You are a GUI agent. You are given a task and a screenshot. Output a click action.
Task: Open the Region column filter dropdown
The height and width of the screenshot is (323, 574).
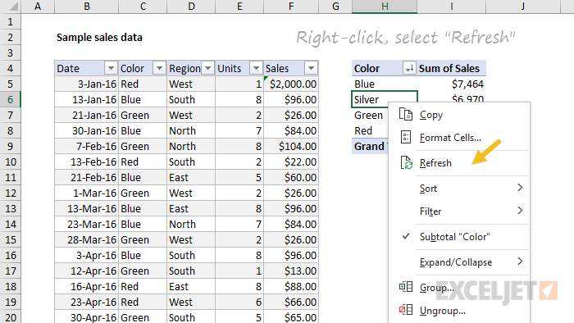pos(208,68)
